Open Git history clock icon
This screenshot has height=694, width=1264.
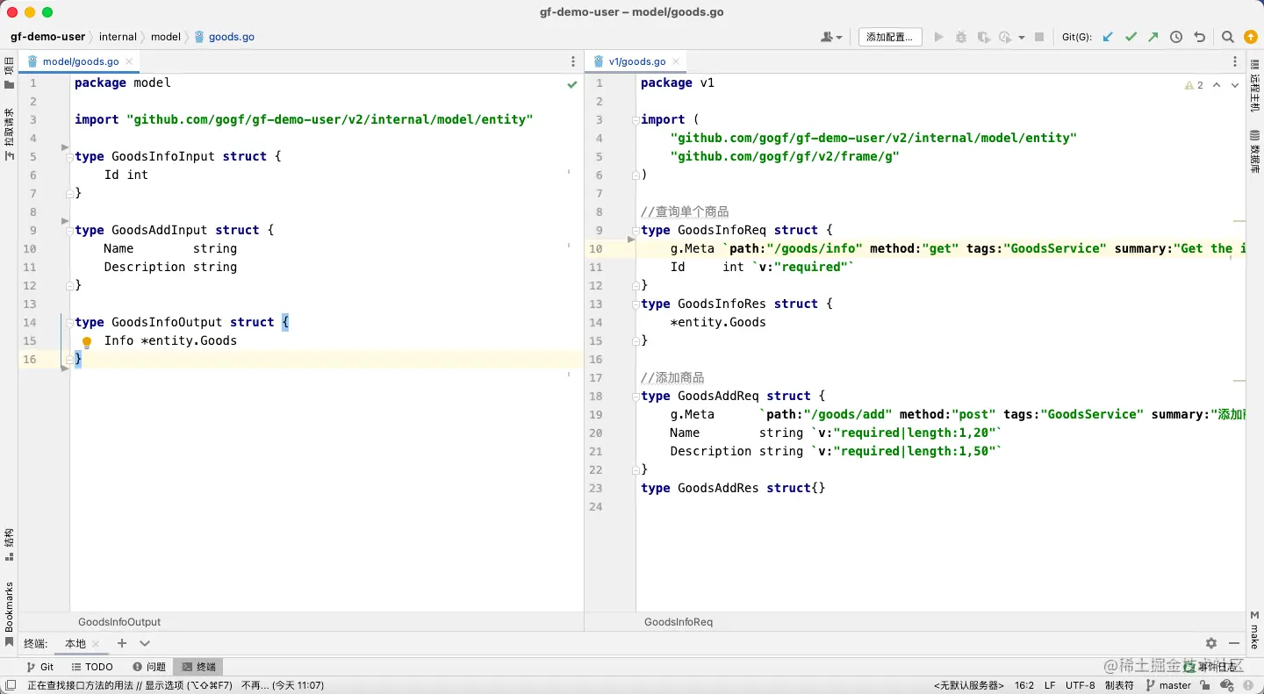pos(1176,37)
